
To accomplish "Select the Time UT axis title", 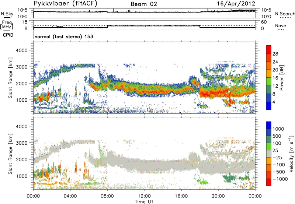I will point(144,202).
